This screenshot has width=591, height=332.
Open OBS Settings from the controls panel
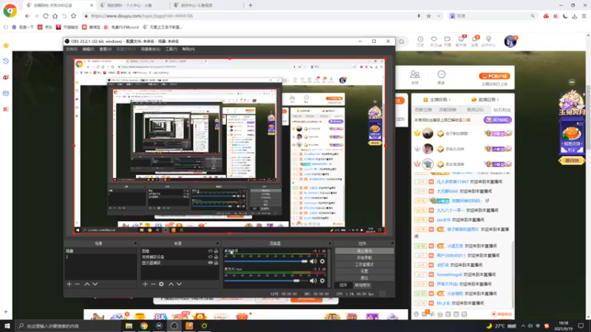[x=364, y=272]
